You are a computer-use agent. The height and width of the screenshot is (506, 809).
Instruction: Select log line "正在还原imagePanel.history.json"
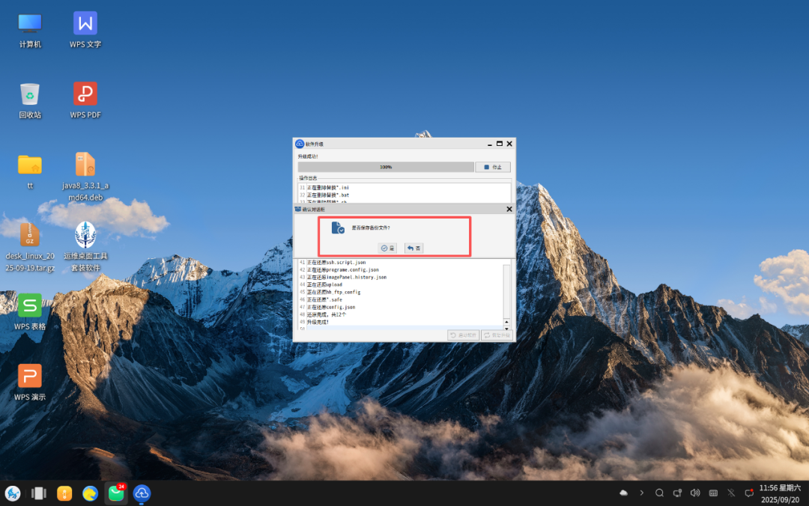[347, 277]
